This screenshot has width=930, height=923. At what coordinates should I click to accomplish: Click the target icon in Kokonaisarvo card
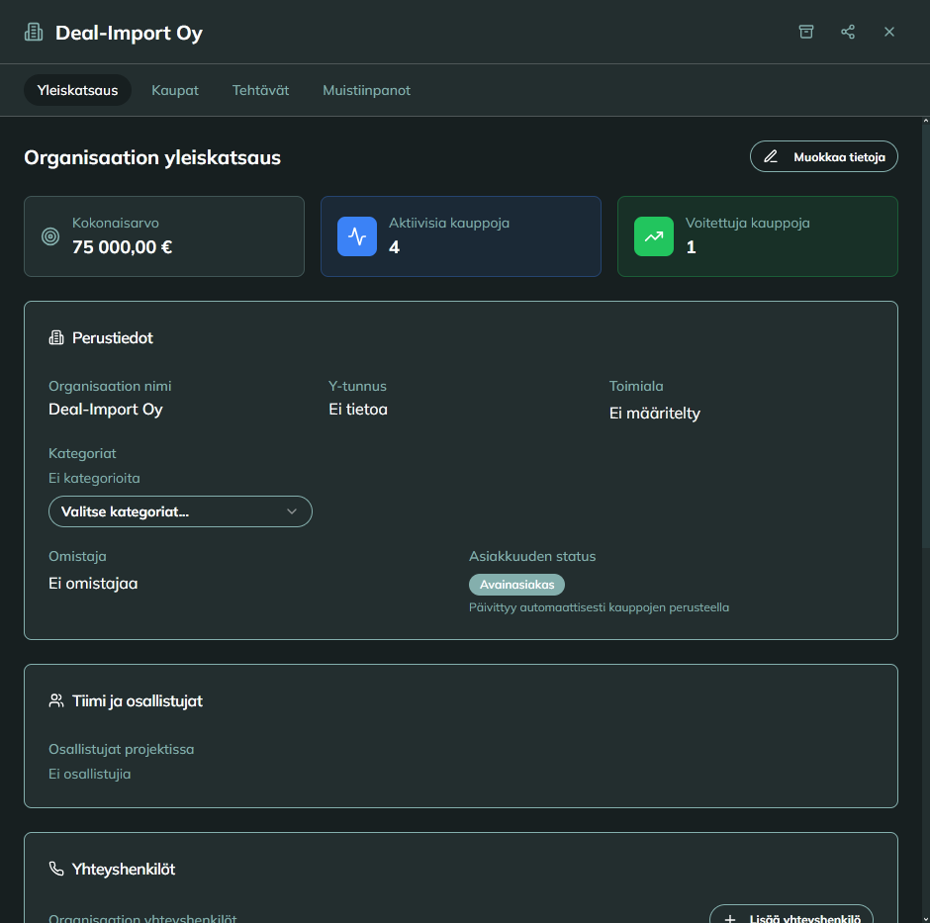(x=50, y=236)
